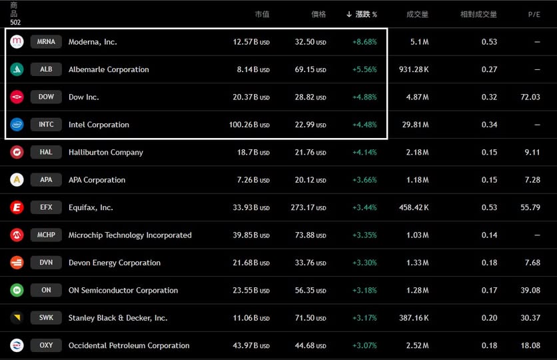Open Stanley Black & Decker, Inc. link

point(118,318)
